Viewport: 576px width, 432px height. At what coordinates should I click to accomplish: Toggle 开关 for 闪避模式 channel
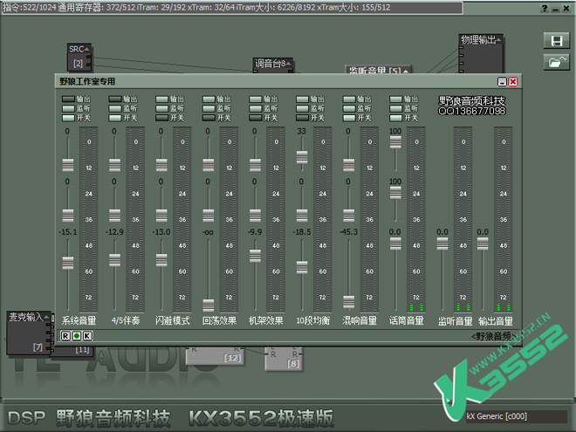pos(161,118)
